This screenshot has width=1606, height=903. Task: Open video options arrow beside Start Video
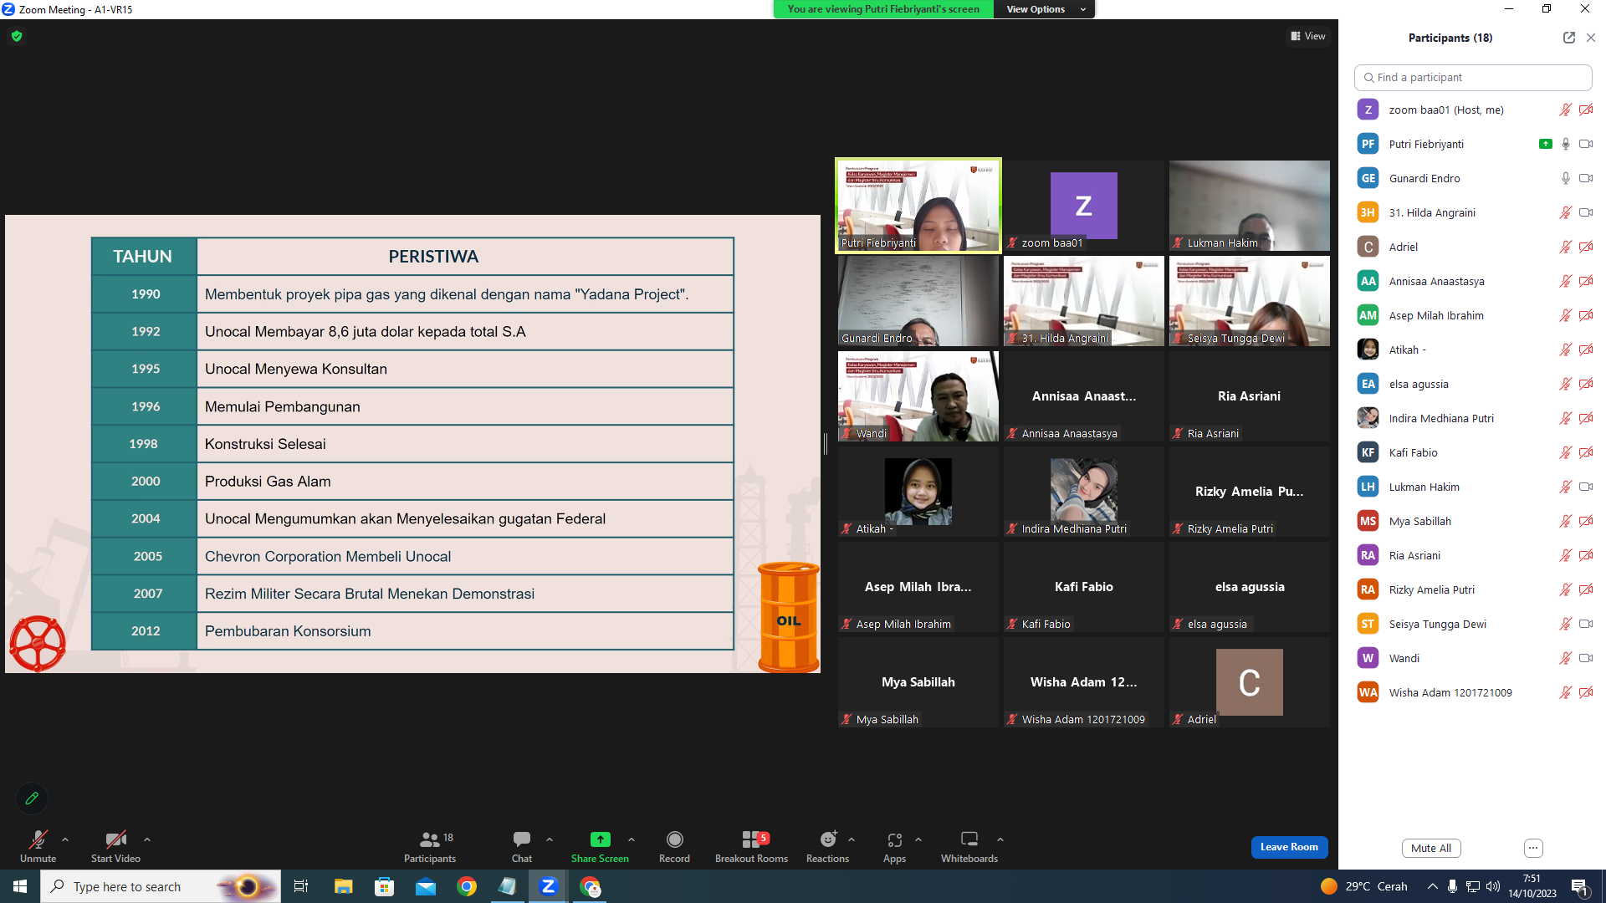click(x=147, y=839)
